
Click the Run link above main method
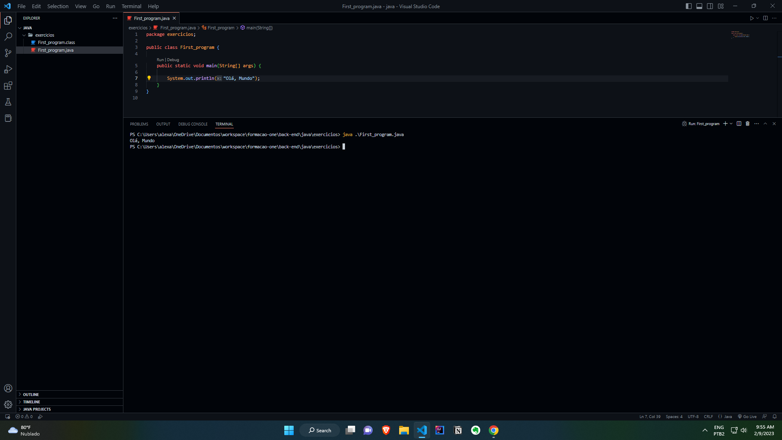pos(160,59)
